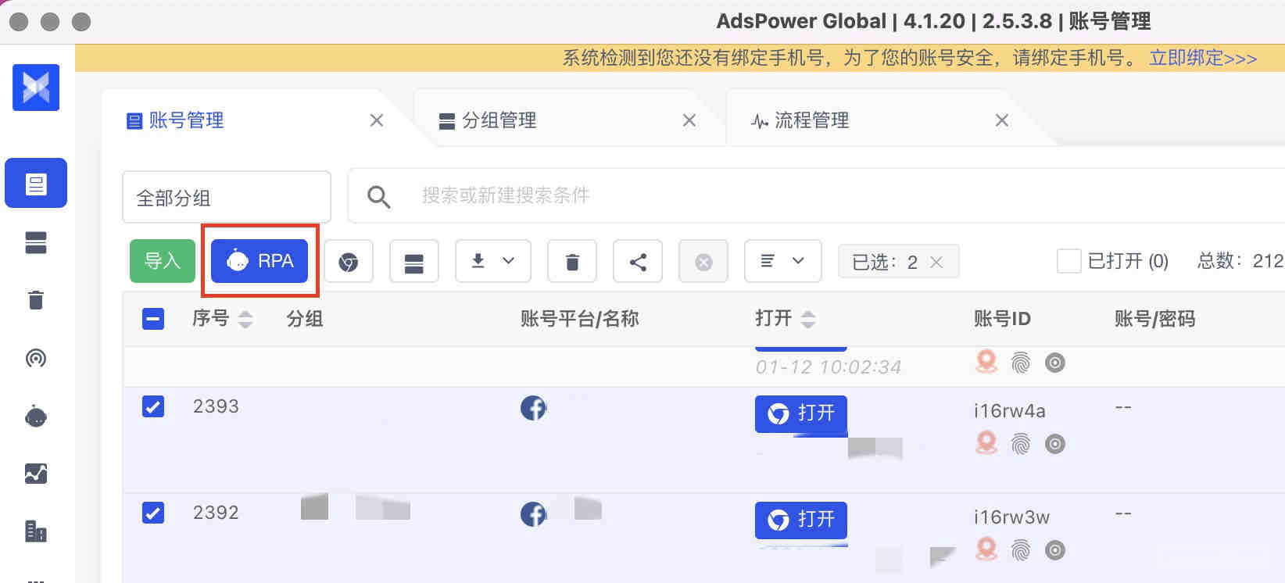Click location pin icon under i16rw3w

986,549
